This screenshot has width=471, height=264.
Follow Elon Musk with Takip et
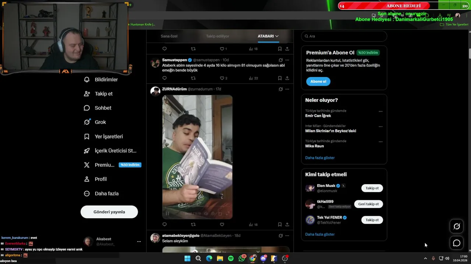(372, 188)
